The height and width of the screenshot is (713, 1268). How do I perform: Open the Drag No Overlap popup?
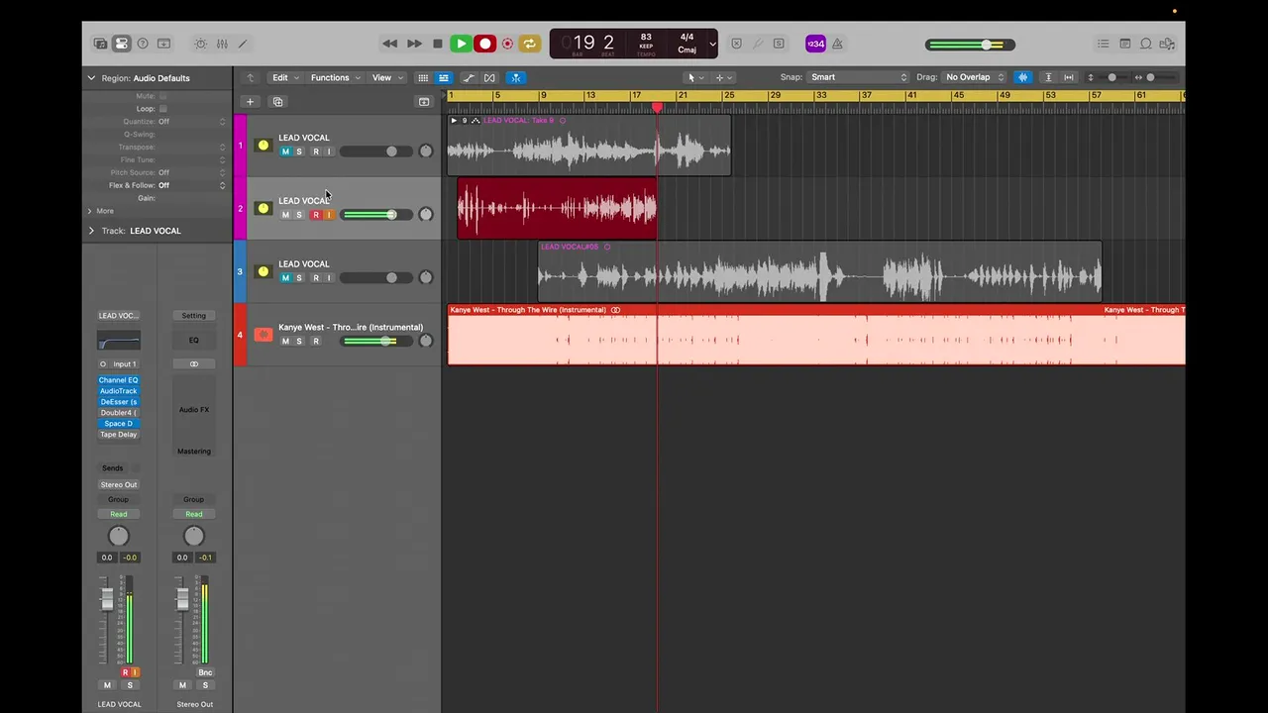tap(974, 77)
